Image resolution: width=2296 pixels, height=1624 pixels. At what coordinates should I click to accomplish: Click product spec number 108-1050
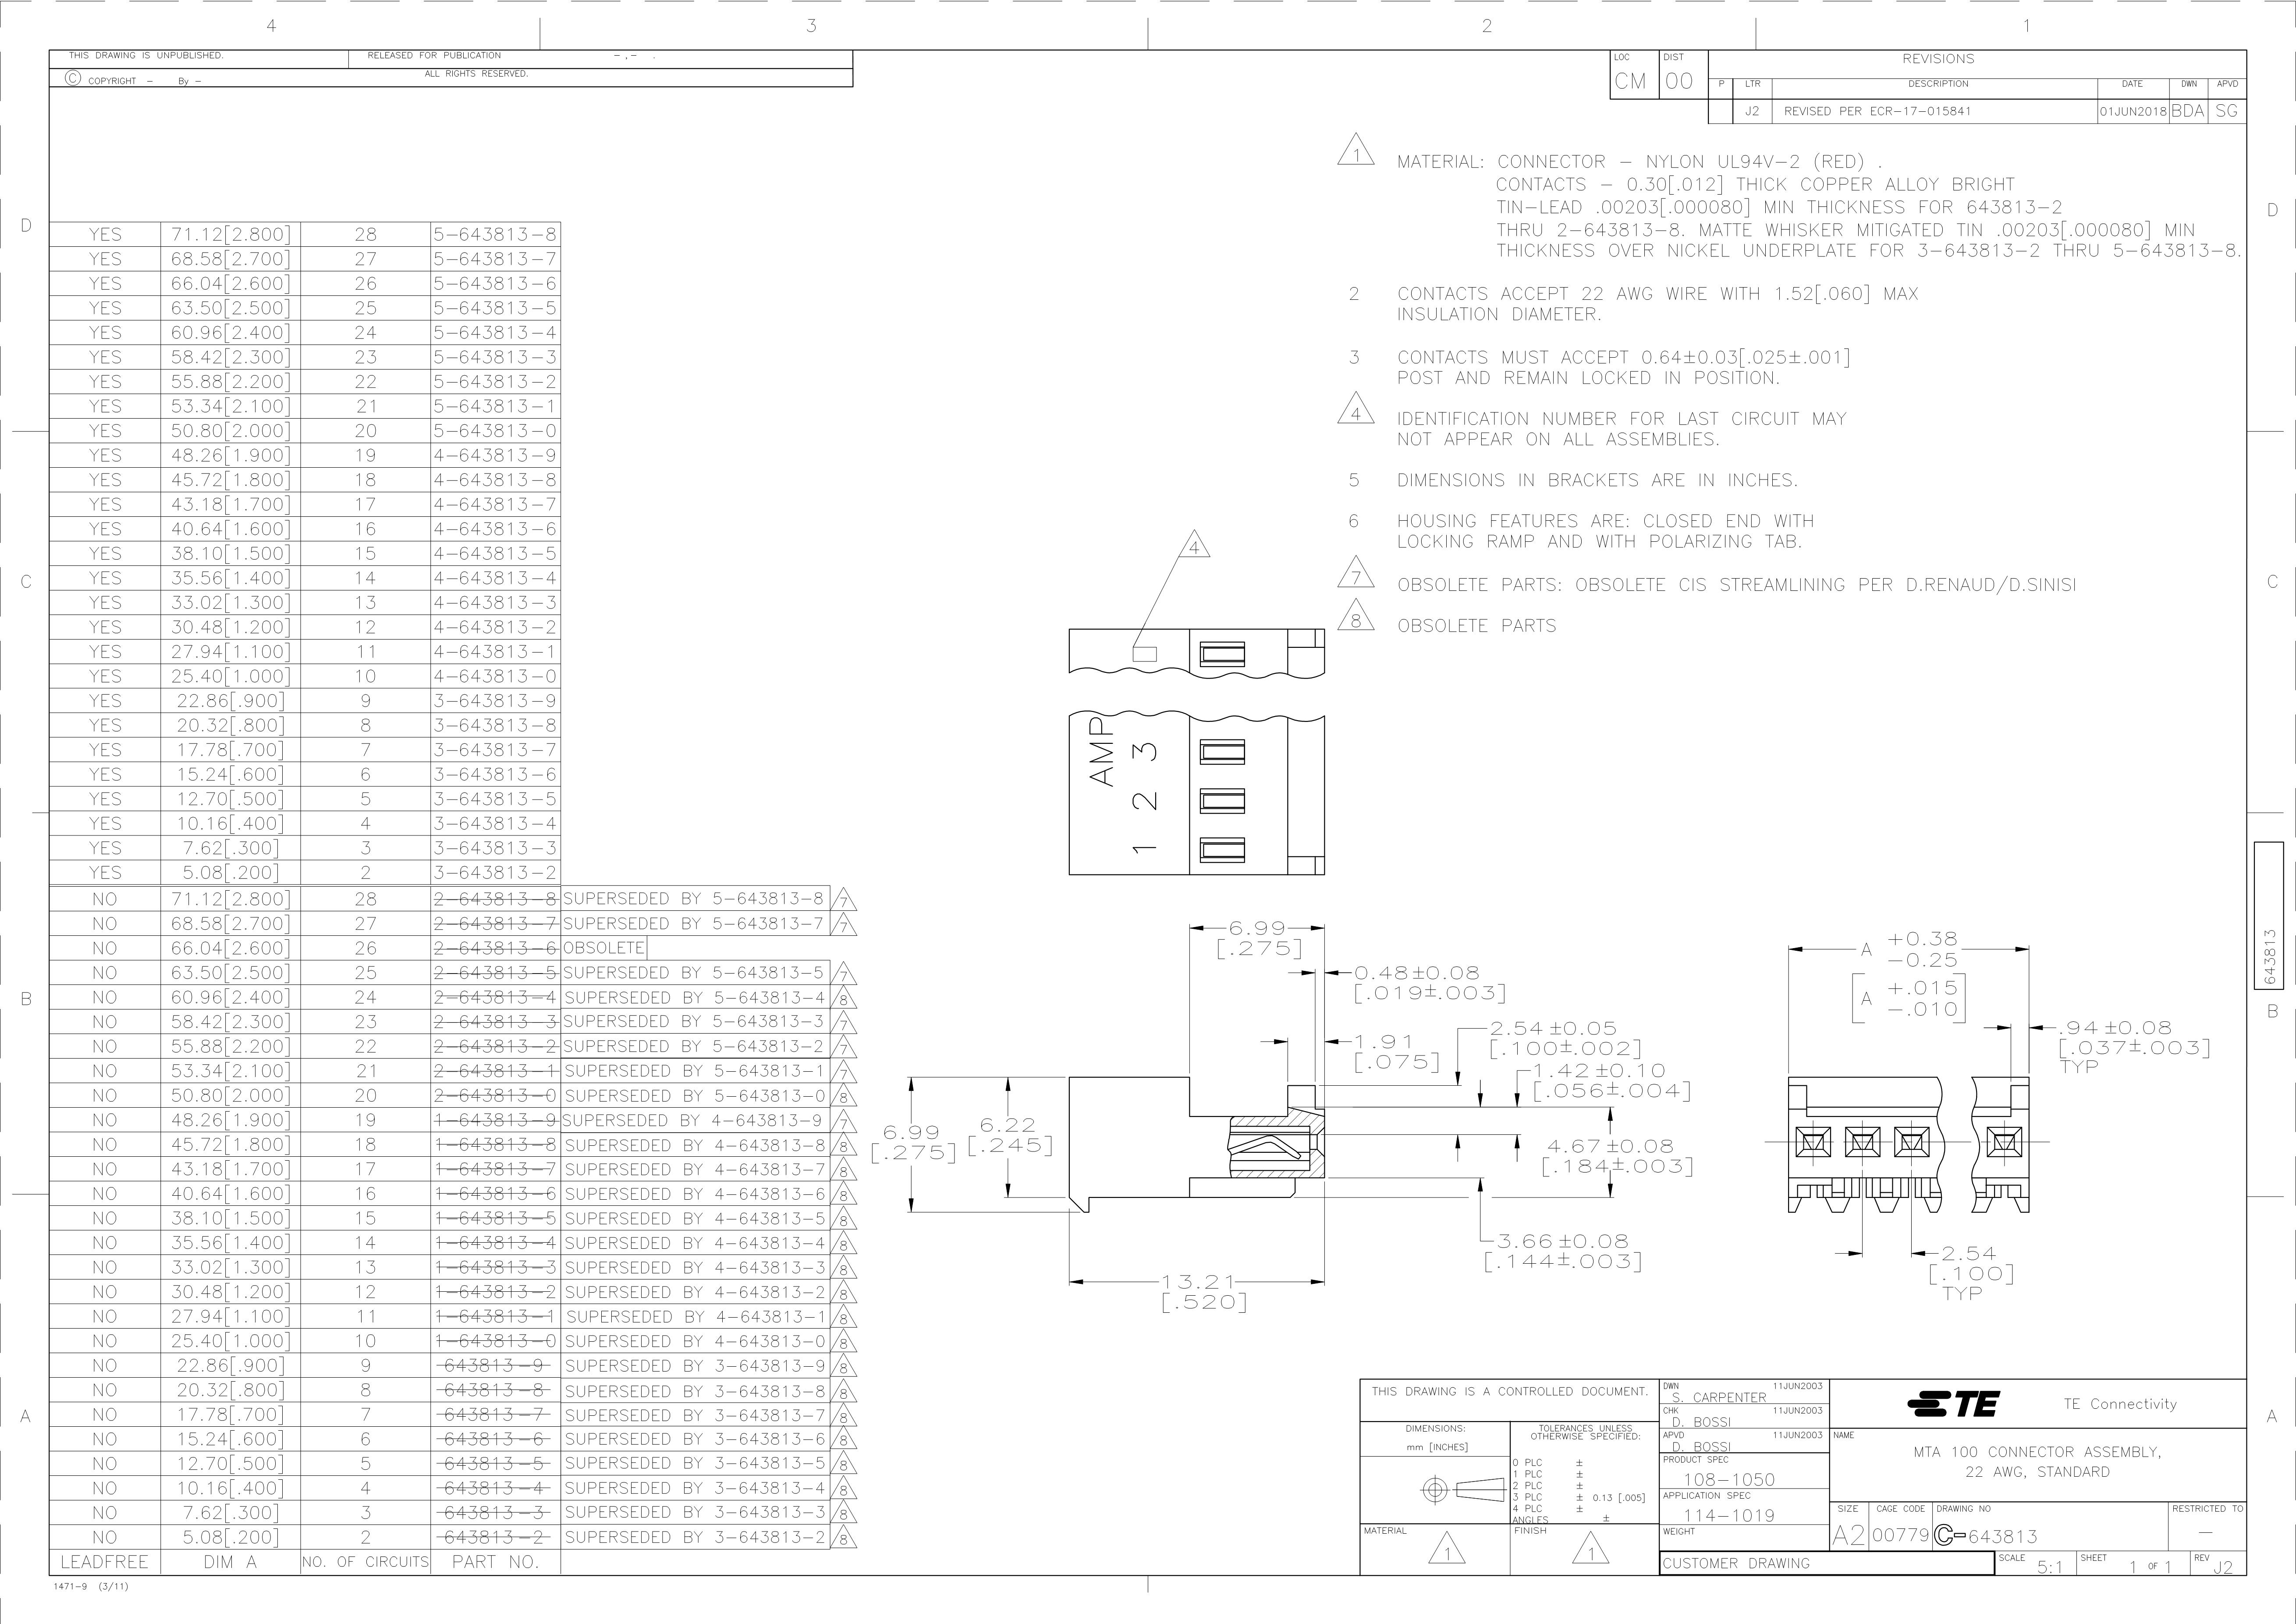1728,1479
